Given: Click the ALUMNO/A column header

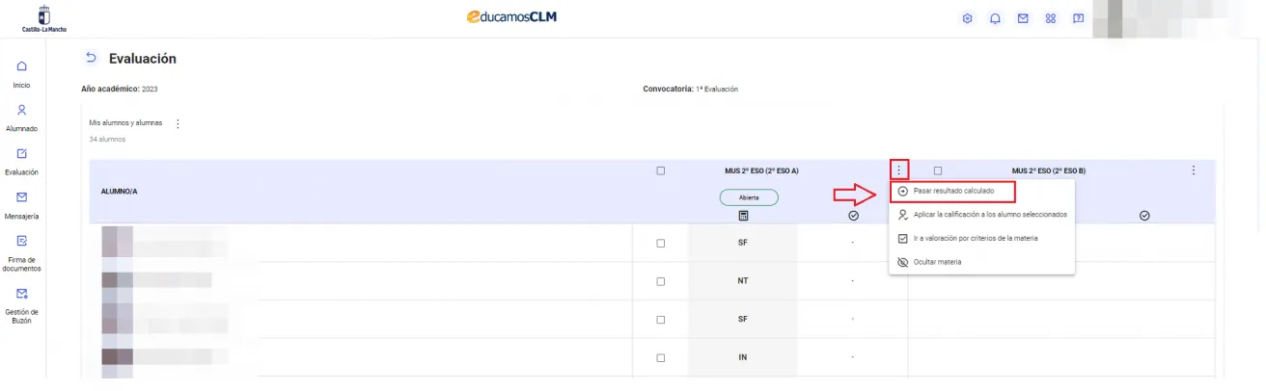Looking at the screenshot, I should tap(120, 192).
